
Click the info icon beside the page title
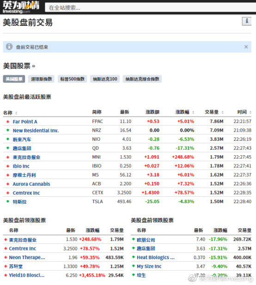click(247, 21)
